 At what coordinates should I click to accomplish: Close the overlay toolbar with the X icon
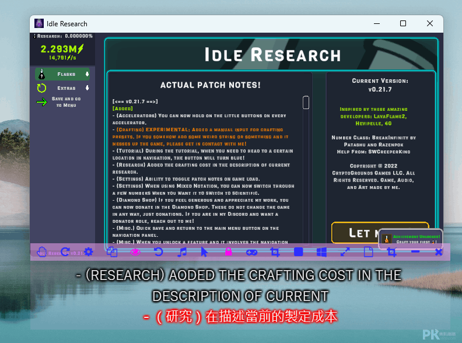pyautogui.click(x=439, y=252)
